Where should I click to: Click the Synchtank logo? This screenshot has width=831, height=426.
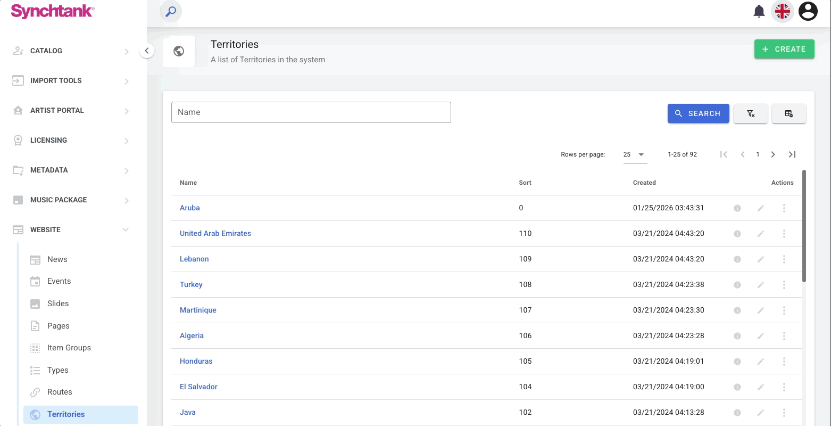(52, 11)
